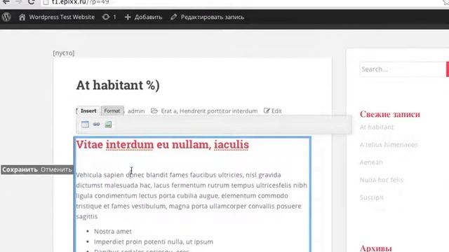Go back with the browser back arrow

[6, 2]
